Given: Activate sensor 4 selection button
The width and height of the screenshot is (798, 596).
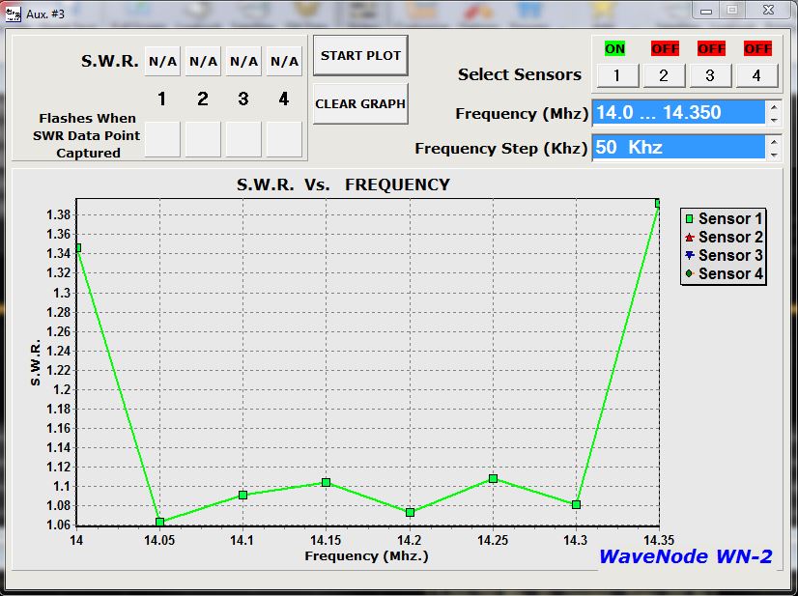Looking at the screenshot, I should click(756, 75).
